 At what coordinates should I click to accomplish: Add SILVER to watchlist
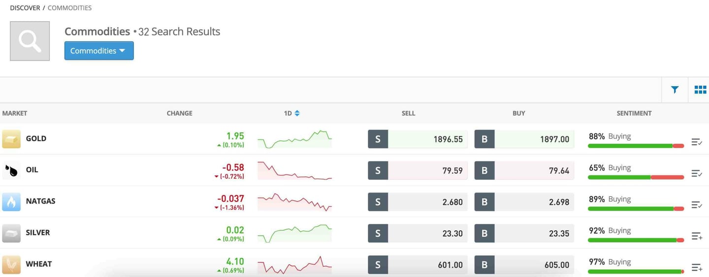697,236
